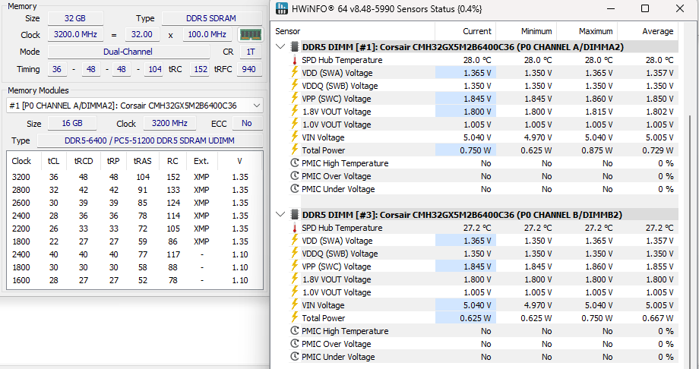The image size is (699, 369).
Task: Click clock icon for DIMM #1 PMIC Under Voltage
Action: coord(295,189)
